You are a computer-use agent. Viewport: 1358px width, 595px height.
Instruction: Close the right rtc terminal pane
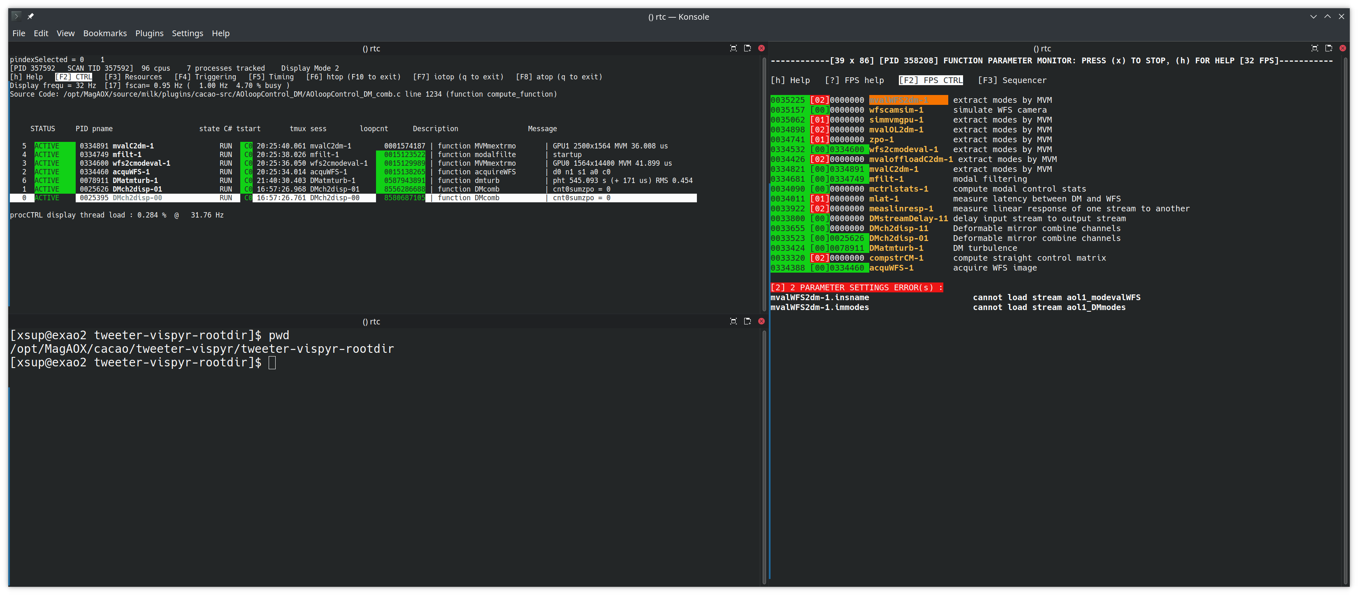coord(1343,48)
